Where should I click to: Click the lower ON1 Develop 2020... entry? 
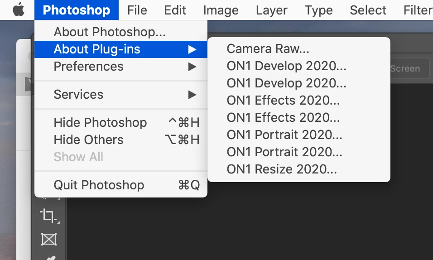(x=299, y=83)
